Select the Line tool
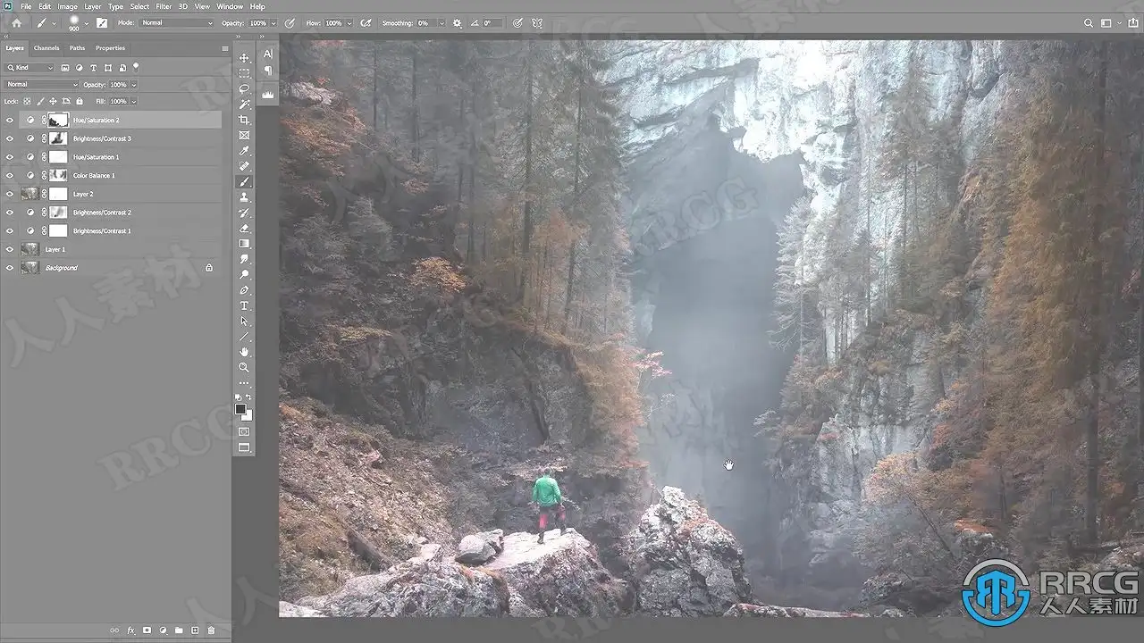1144x643 pixels. [x=244, y=337]
